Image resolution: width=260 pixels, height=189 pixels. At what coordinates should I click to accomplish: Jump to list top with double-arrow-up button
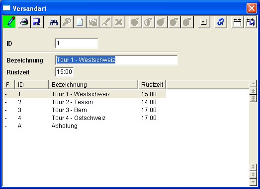pos(253,91)
